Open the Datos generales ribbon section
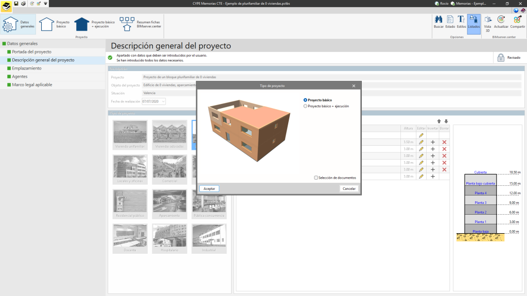The height and width of the screenshot is (296, 527). click(18, 24)
